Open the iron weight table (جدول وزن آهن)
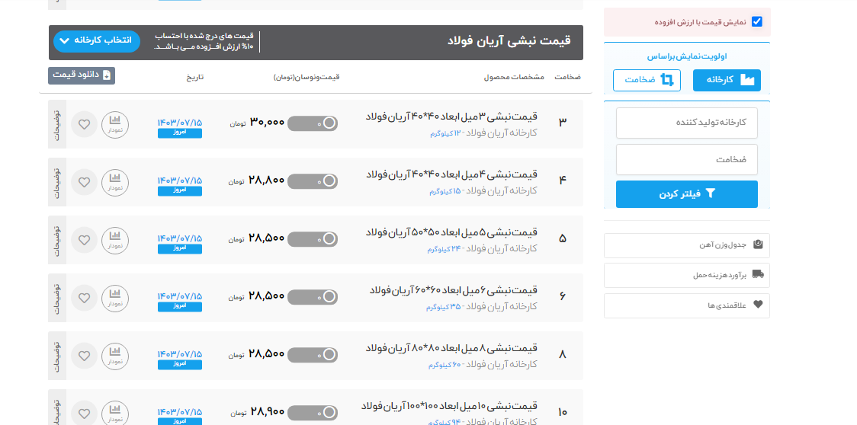The width and height of the screenshot is (857, 425). 686,245
